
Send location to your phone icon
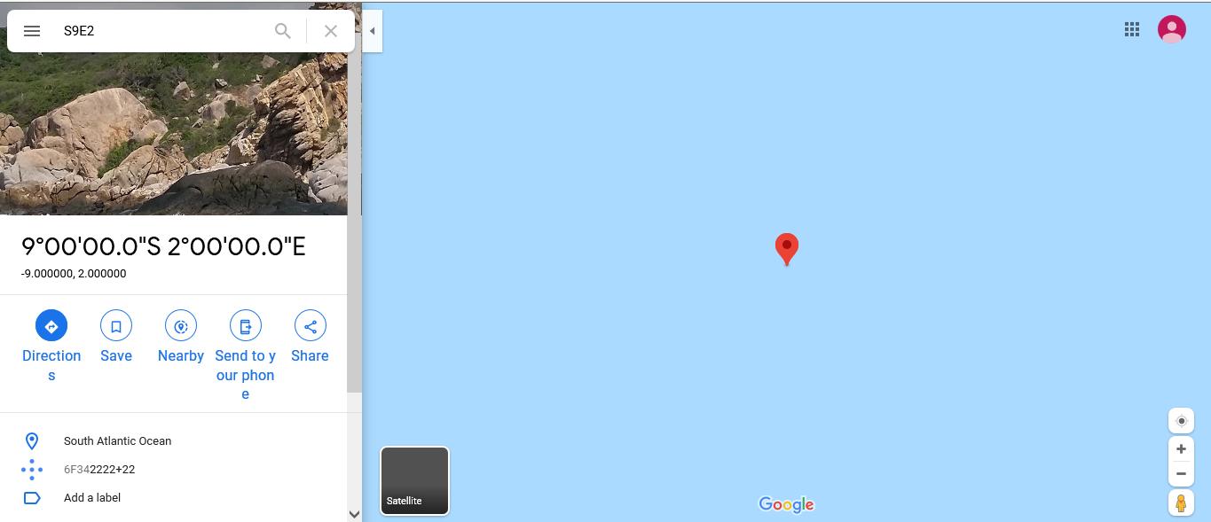tap(246, 326)
